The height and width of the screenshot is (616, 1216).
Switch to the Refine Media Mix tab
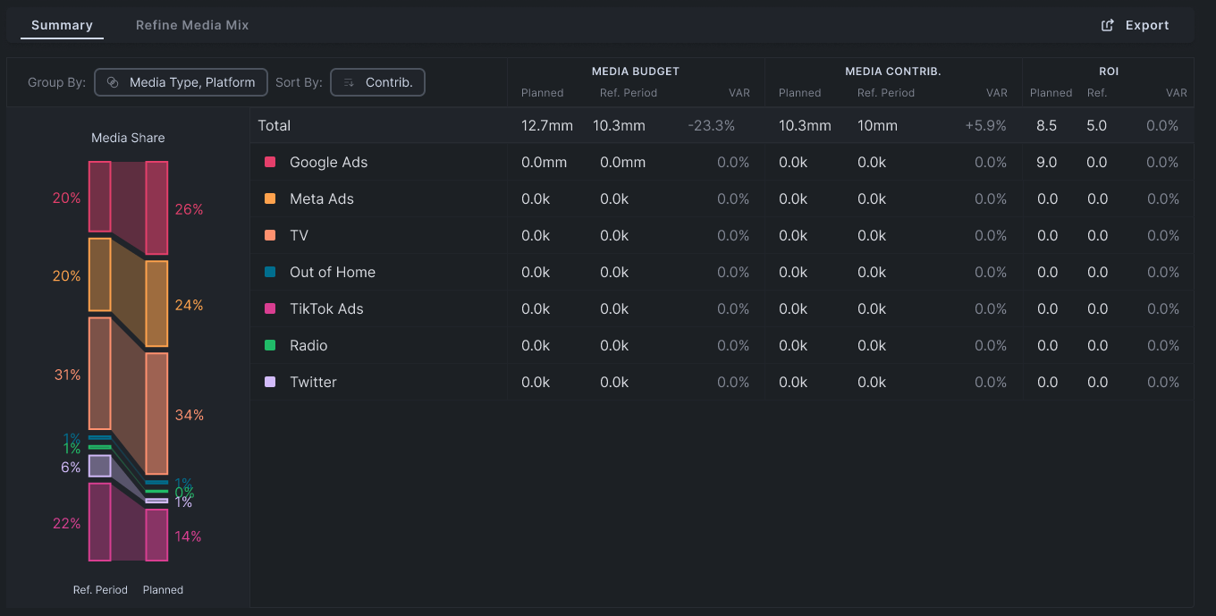pos(192,25)
